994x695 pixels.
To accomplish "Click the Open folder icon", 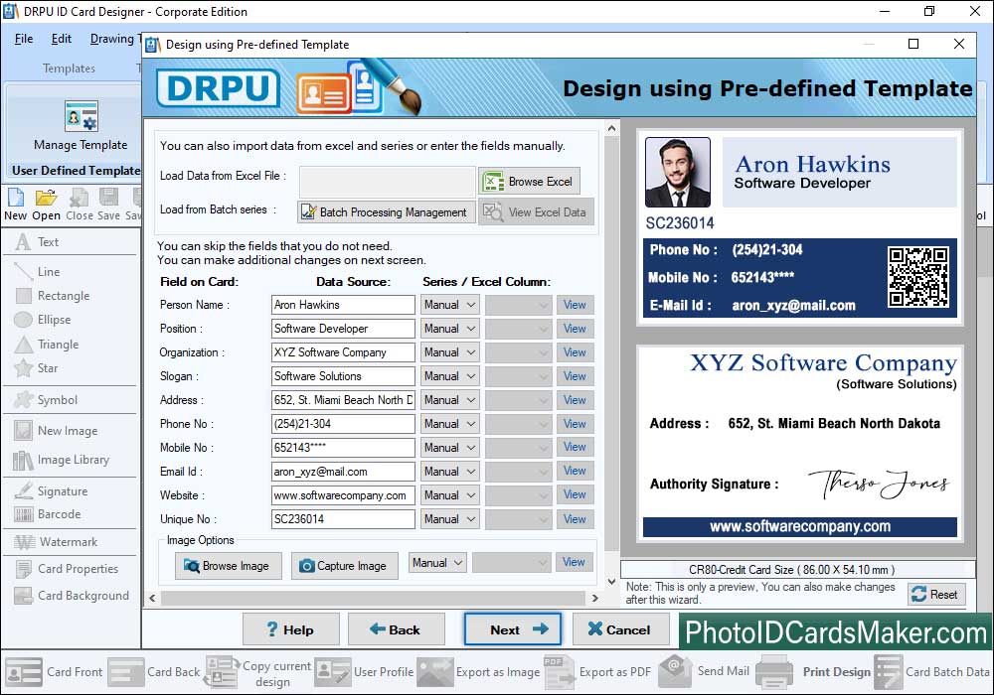I will 46,205.
